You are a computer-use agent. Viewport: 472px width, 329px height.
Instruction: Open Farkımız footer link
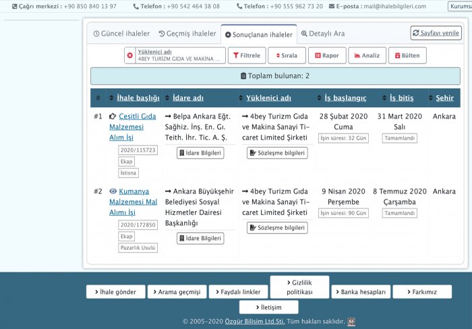(x=422, y=292)
